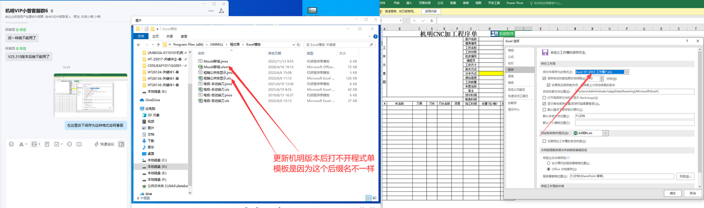Open the file format dropdown Excel 97-2003
Viewport: 704px width, 208px height.
627,72
